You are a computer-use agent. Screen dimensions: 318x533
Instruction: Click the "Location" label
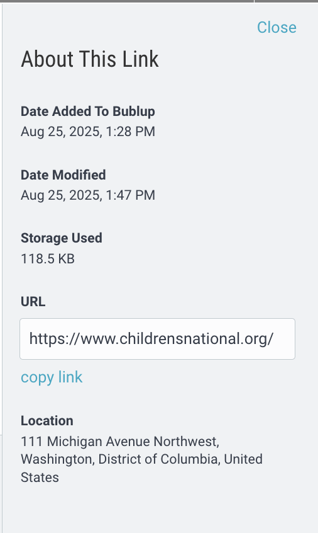pyautogui.click(x=47, y=421)
